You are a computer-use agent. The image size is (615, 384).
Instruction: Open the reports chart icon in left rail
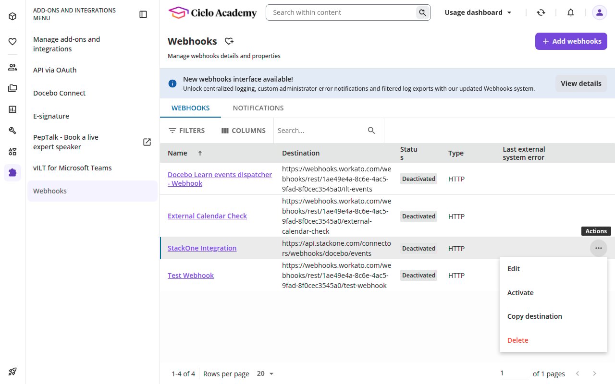(12, 109)
